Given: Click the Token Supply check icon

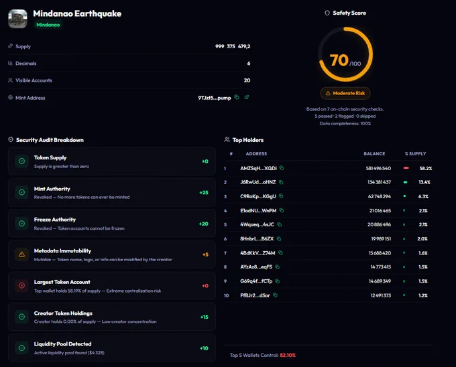Looking at the screenshot, I should coord(21,161).
